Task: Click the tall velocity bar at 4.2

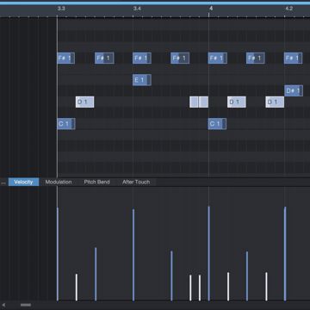Action: pos(285,254)
